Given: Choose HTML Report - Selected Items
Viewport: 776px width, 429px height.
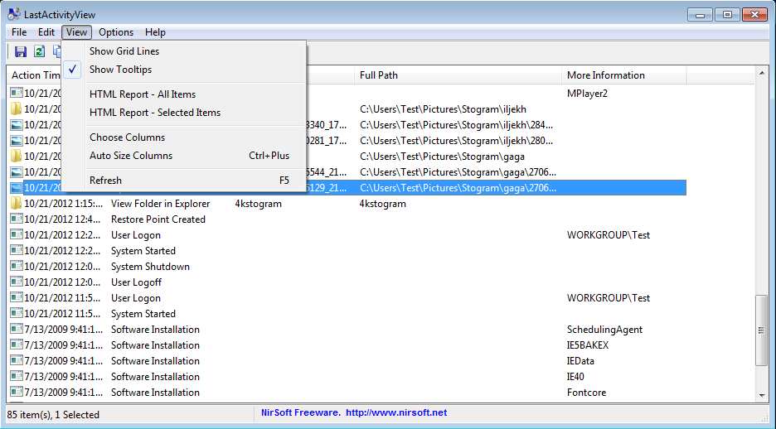Looking at the screenshot, I should pos(184,113).
